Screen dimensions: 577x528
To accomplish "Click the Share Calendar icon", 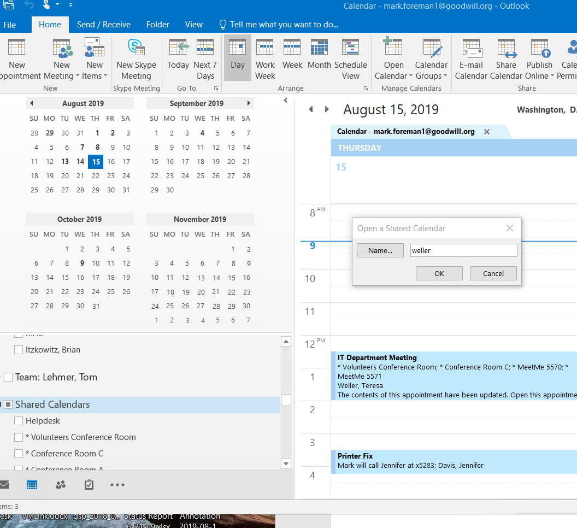I will click(506, 58).
